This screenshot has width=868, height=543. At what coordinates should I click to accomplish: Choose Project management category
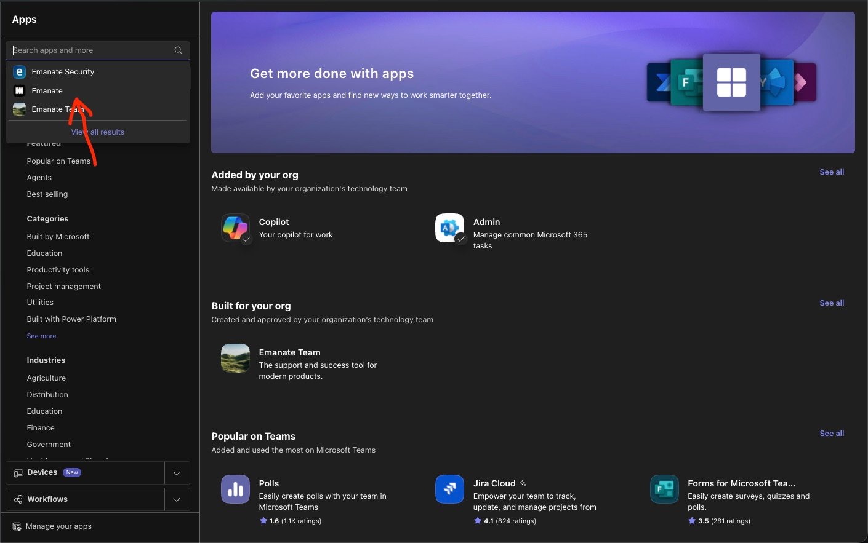(63, 287)
